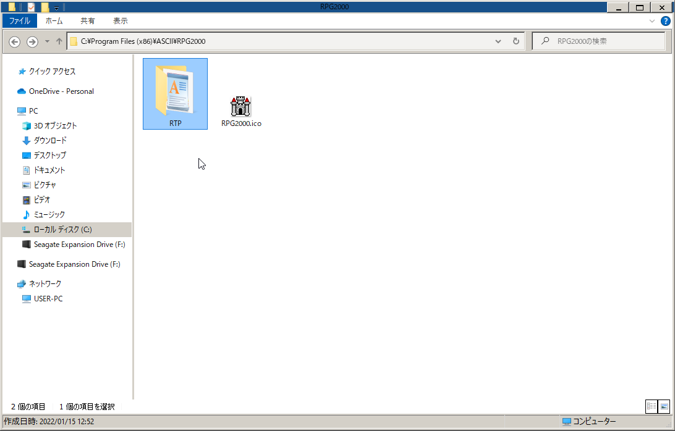Select ローカル ディスク (C:) in sidebar

pos(67,230)
